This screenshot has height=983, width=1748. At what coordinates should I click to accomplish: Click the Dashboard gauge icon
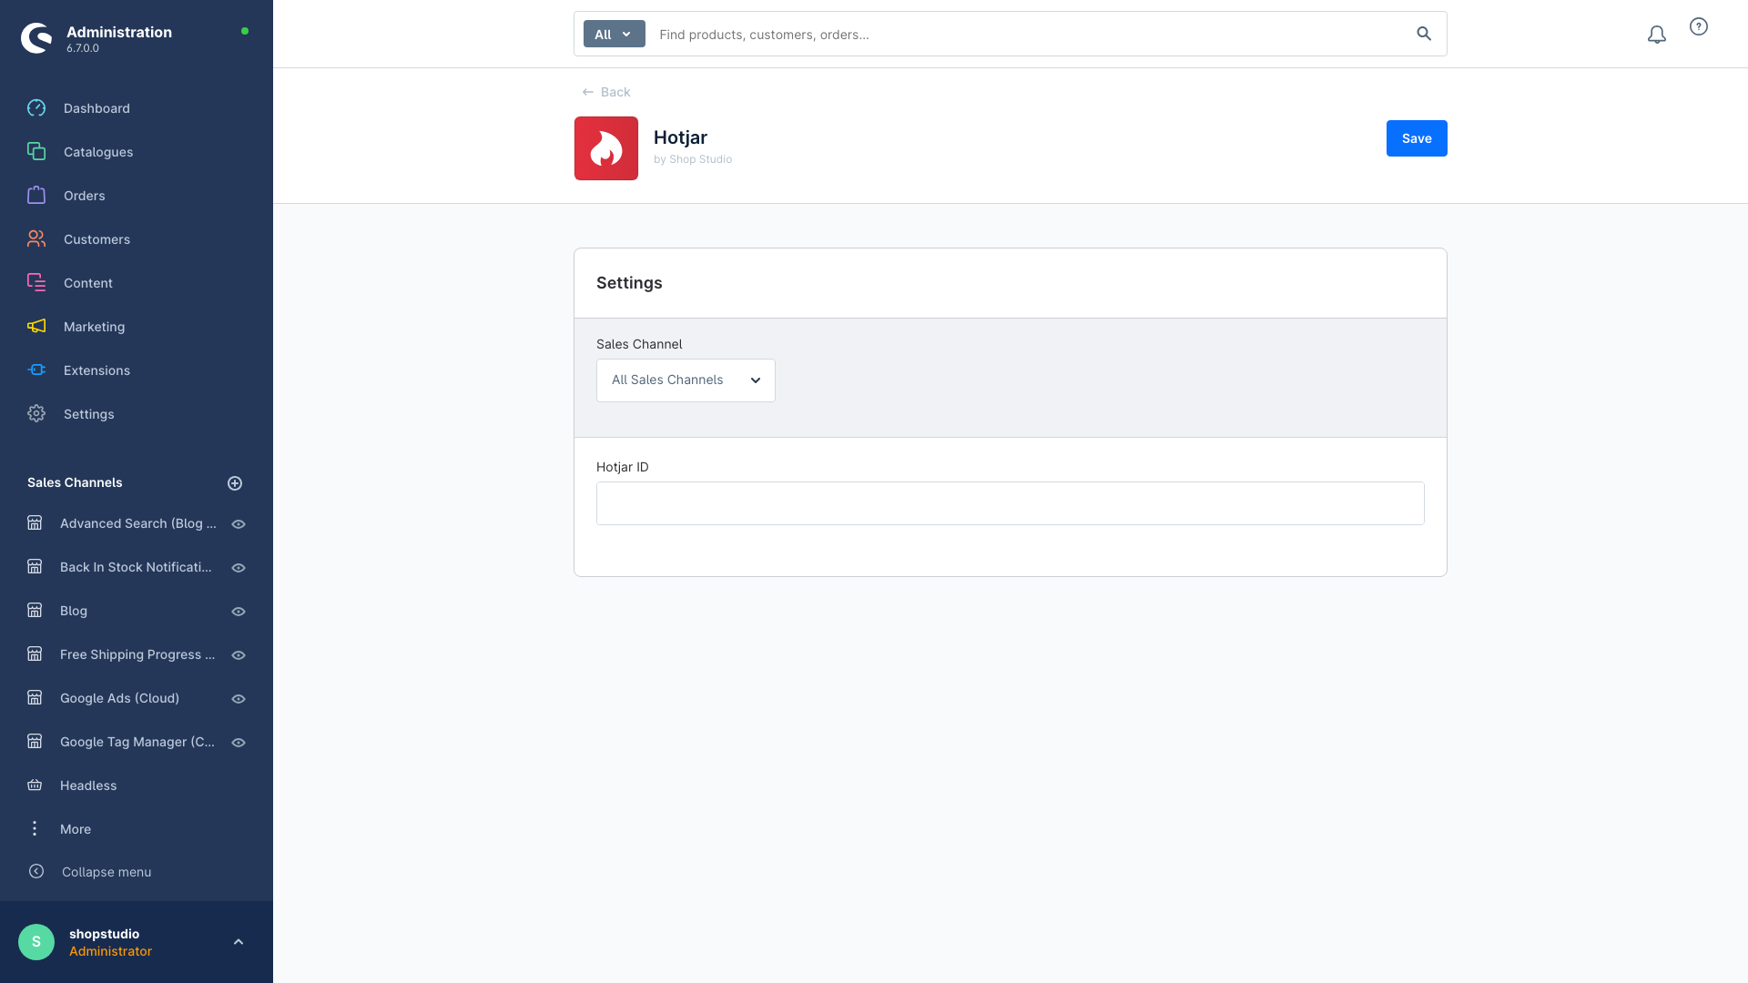[x=36, y=108]
